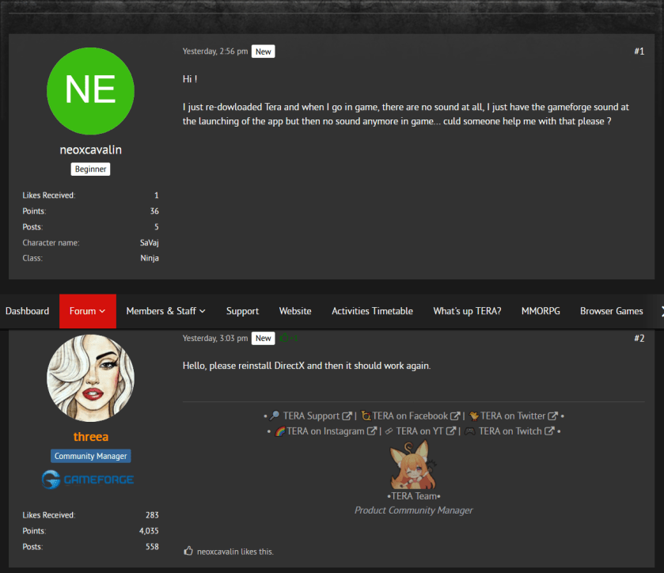Open the TERA on Facebook external link
This screenshot has height=573, width=664.
tap(409, 416)
